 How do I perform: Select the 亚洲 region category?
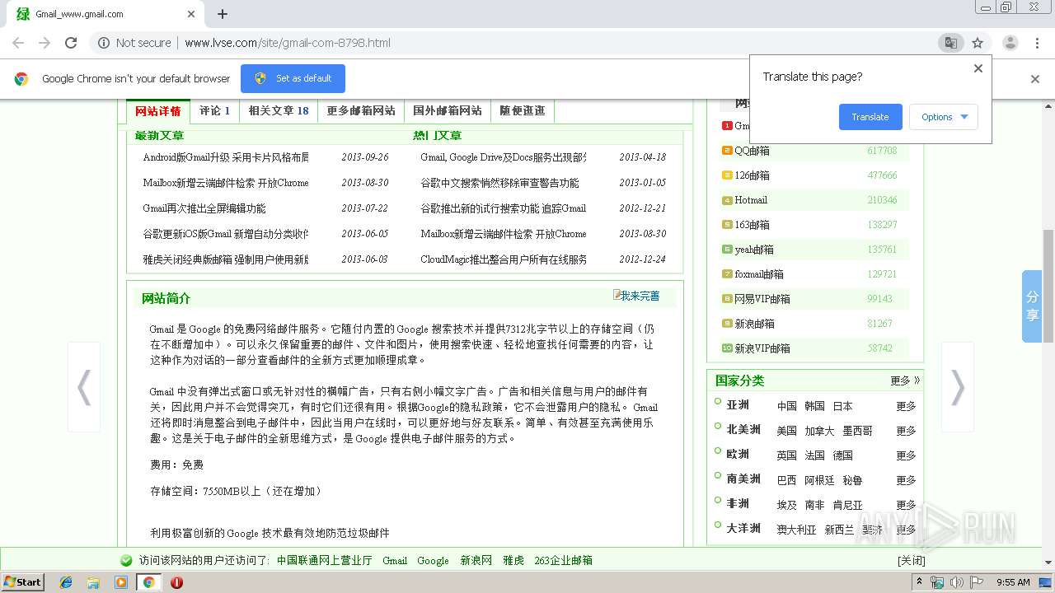[738, 405]
